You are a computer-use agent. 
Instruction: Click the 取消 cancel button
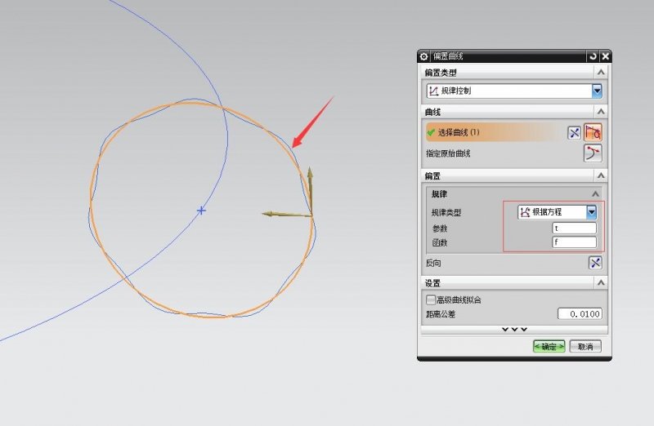tap(585, 346)
